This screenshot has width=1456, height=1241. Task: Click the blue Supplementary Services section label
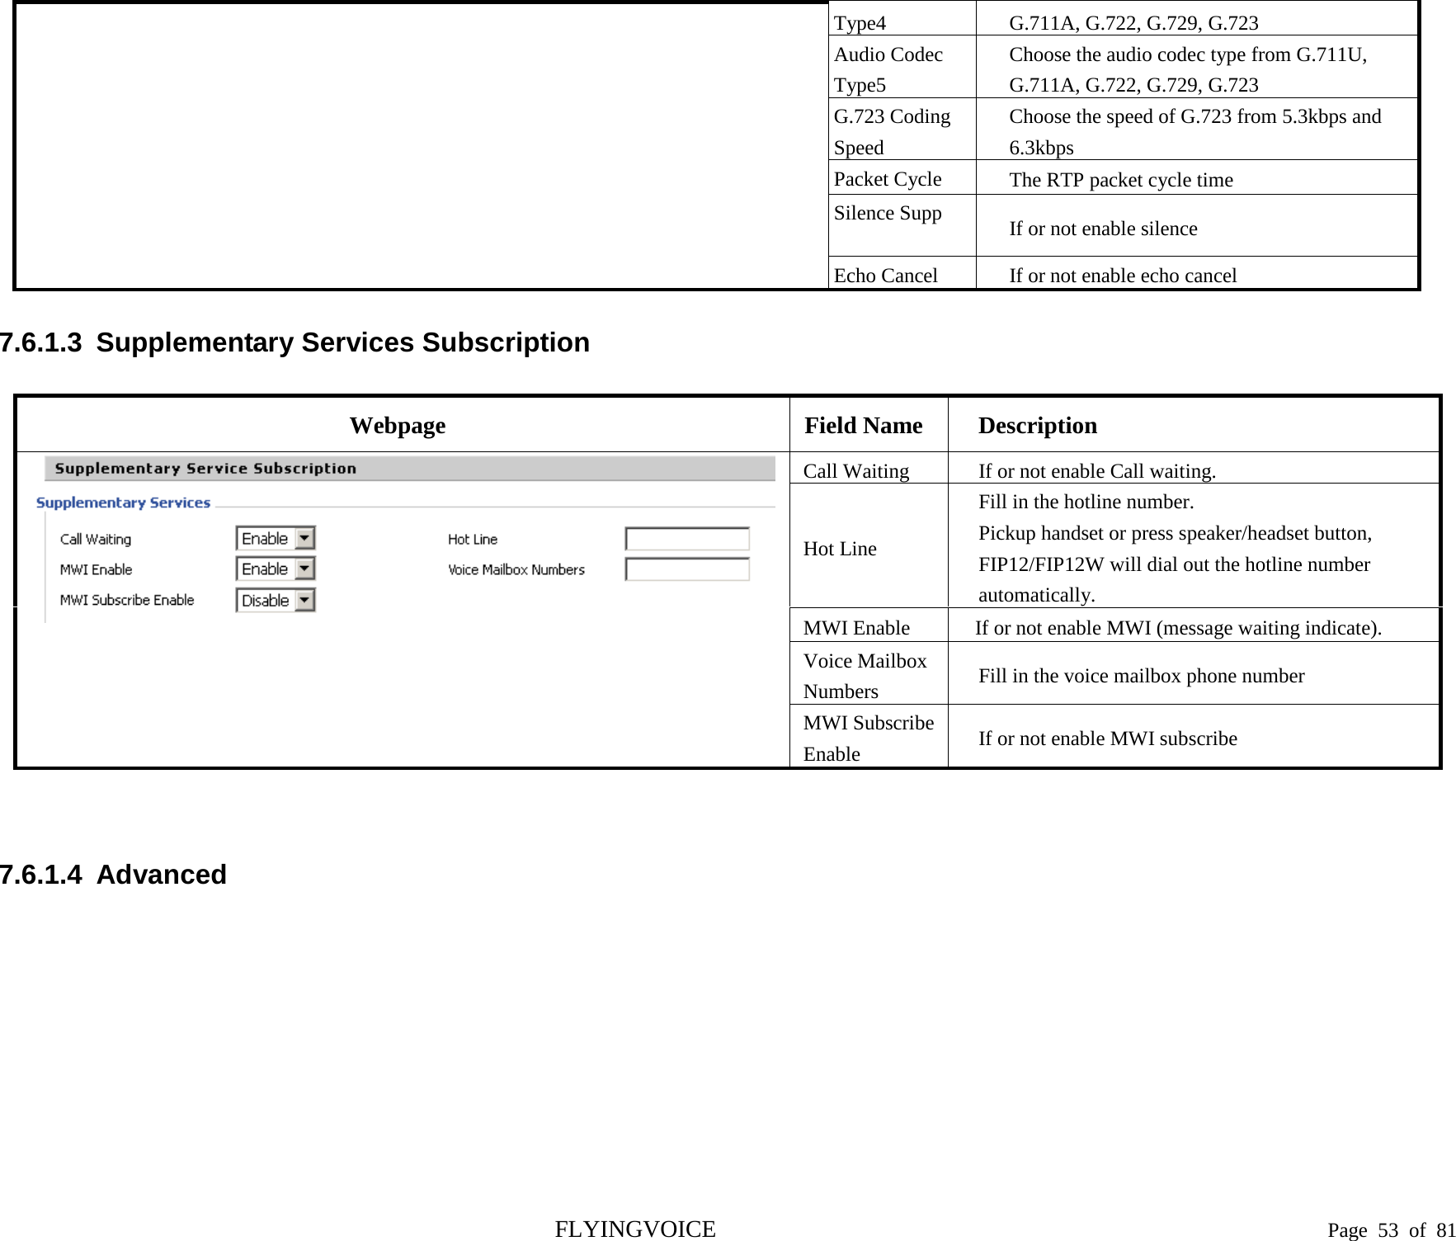tap(123, 503)
